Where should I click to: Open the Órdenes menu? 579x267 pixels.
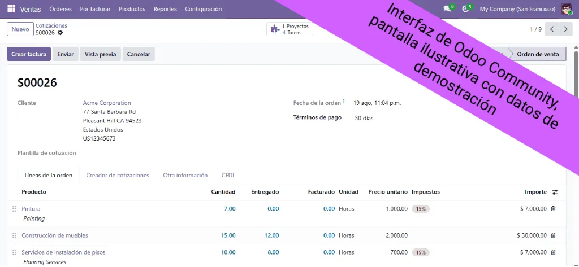pyautogui.click(x=61, y=9)
